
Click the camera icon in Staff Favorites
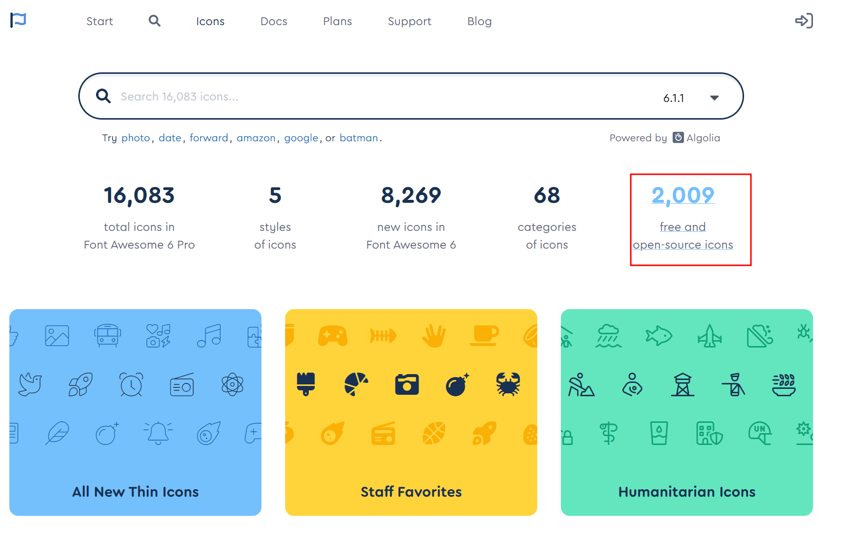407,384
